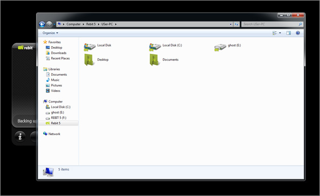Click the blue Back arrow button

[x=42, y=24]
